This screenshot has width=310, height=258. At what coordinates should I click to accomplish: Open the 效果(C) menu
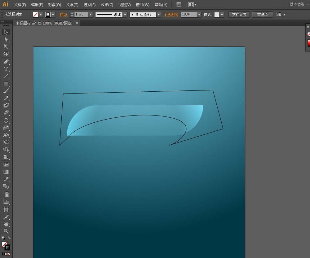pyautogui.click(x=107, y=5)
